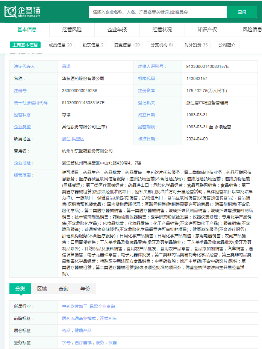This screenshot has width=262, height=349.
Task: Select the 年份 classification tab
Action: (x=85, y=289)
